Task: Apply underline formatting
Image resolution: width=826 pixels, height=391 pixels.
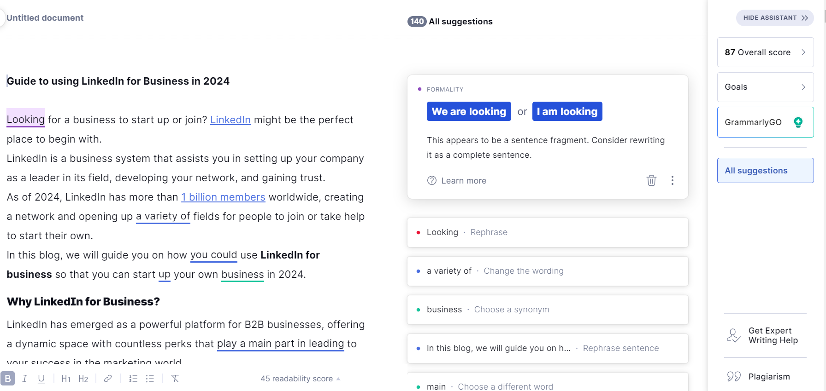Action: point(41,379)
